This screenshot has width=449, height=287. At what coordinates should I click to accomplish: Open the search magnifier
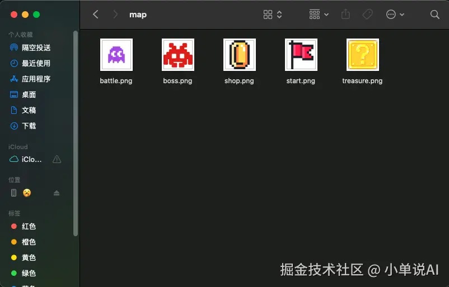pos(434,15)
